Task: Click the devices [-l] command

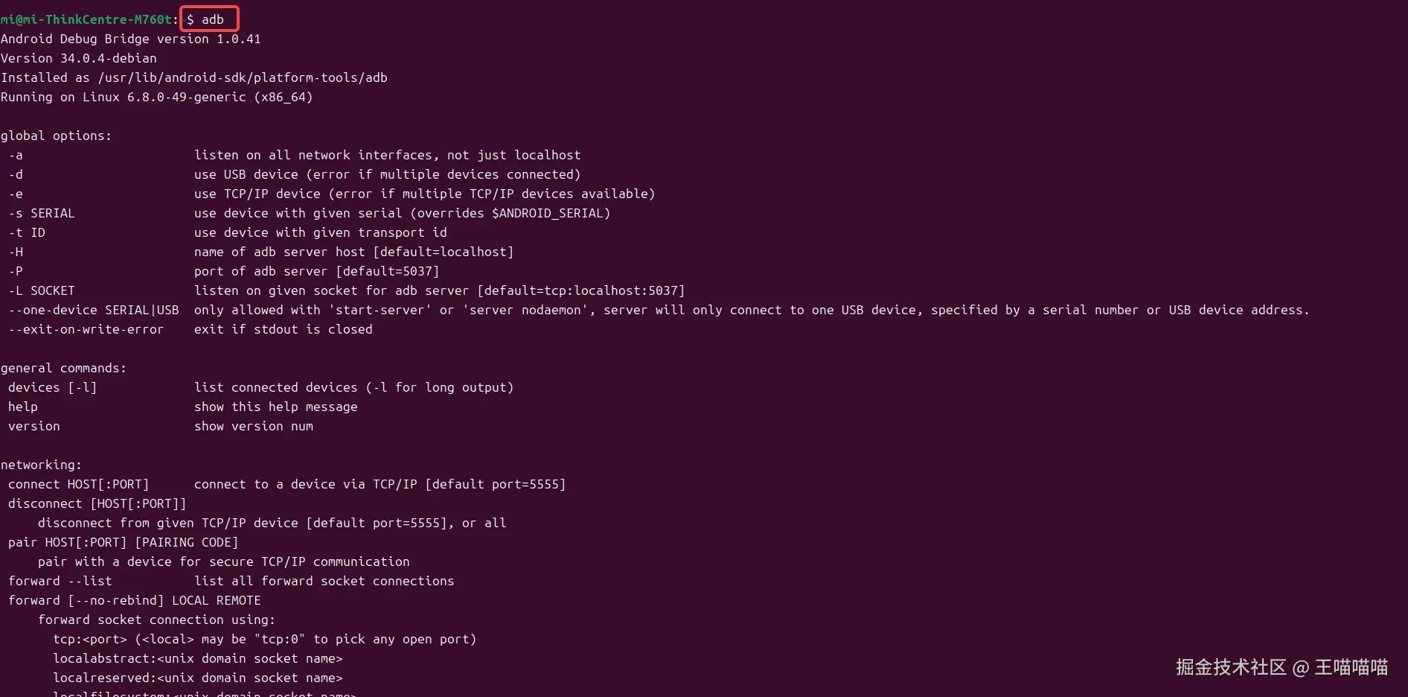Action: (52, 387)
